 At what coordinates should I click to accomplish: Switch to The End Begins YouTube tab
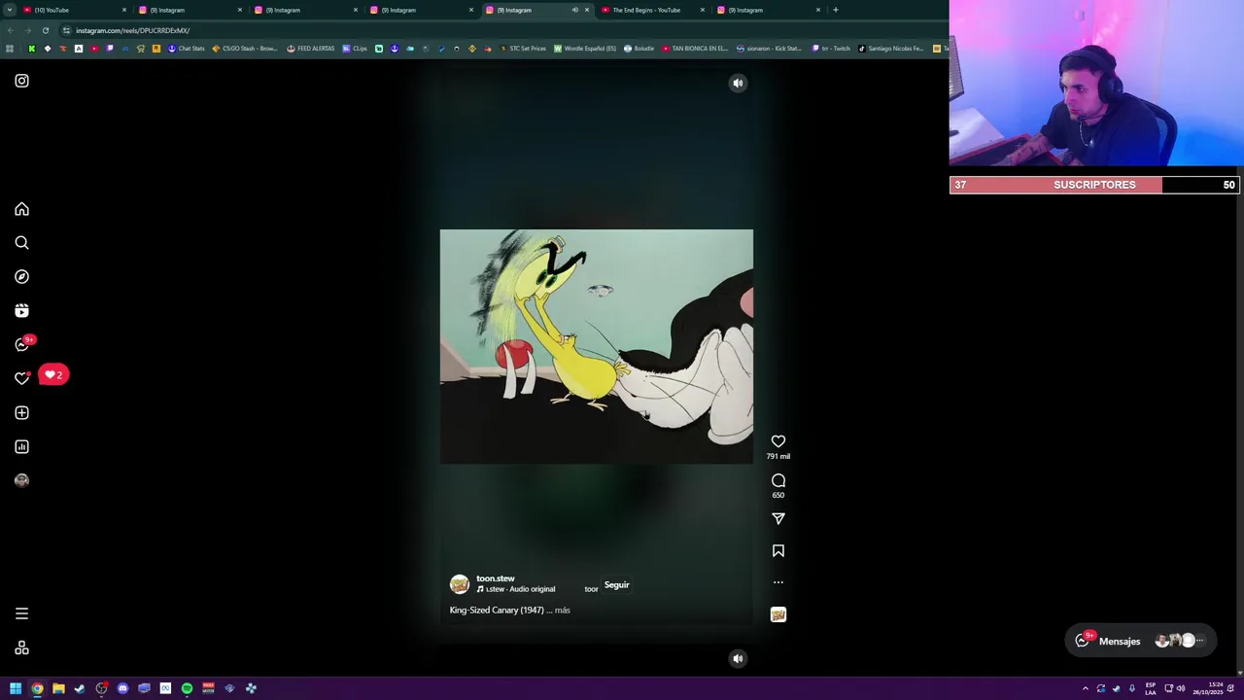652,10
